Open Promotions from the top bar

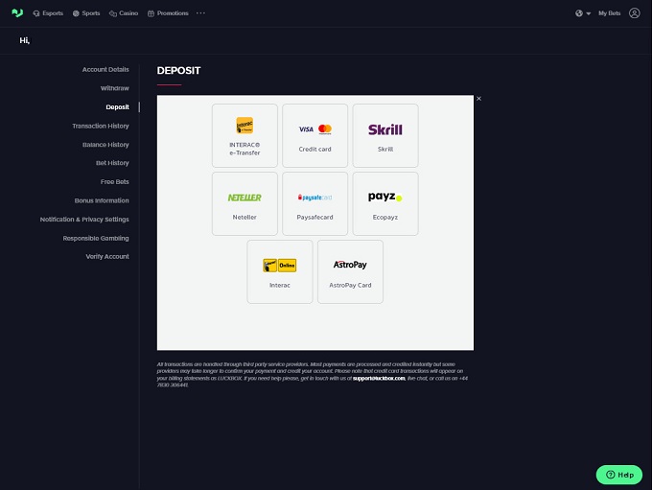pyautogui.click(x=168, y=13)
